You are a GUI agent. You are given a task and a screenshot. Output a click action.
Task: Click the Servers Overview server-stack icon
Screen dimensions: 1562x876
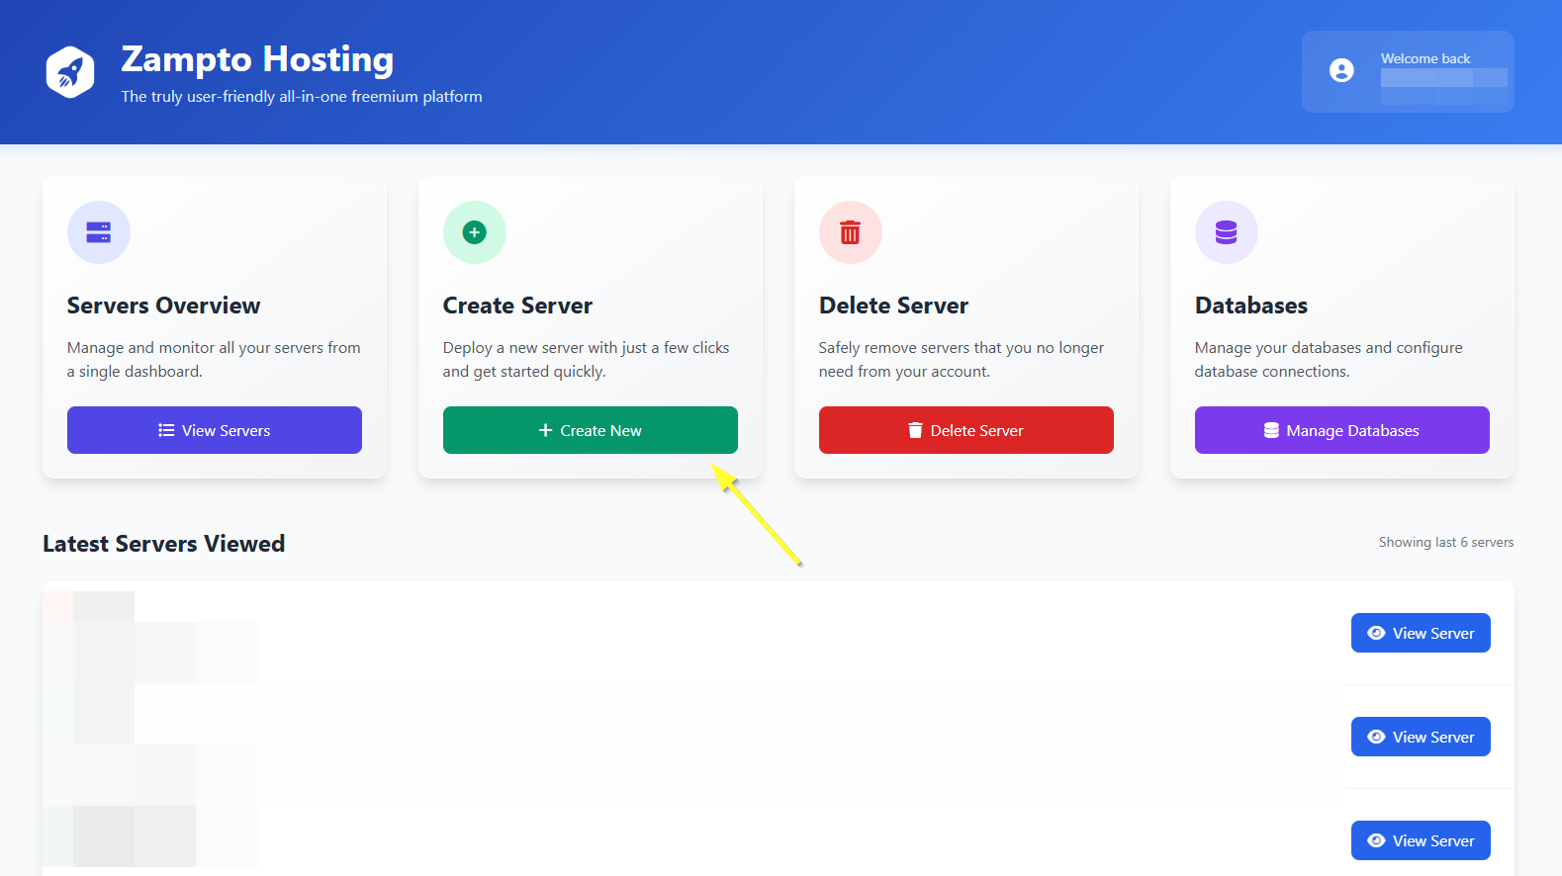(x=99, y=232)
